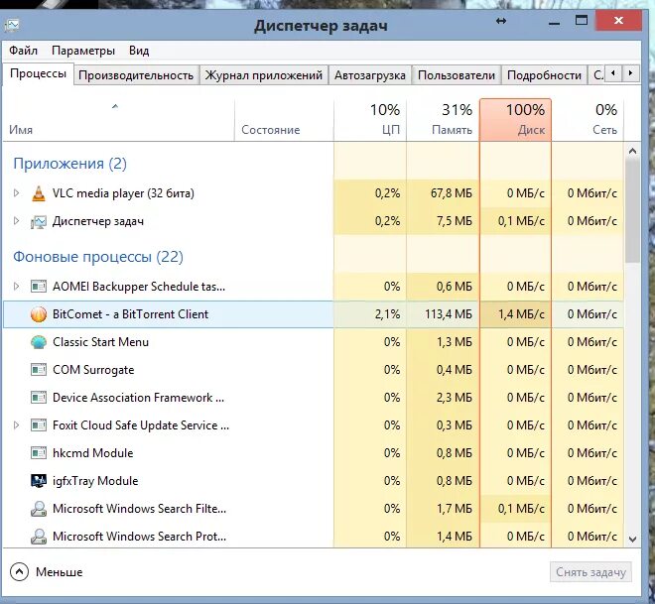Viewport: 655px width, 604px height.
Task: Click the BitComet orange globe icon
Action: point(39,314)
